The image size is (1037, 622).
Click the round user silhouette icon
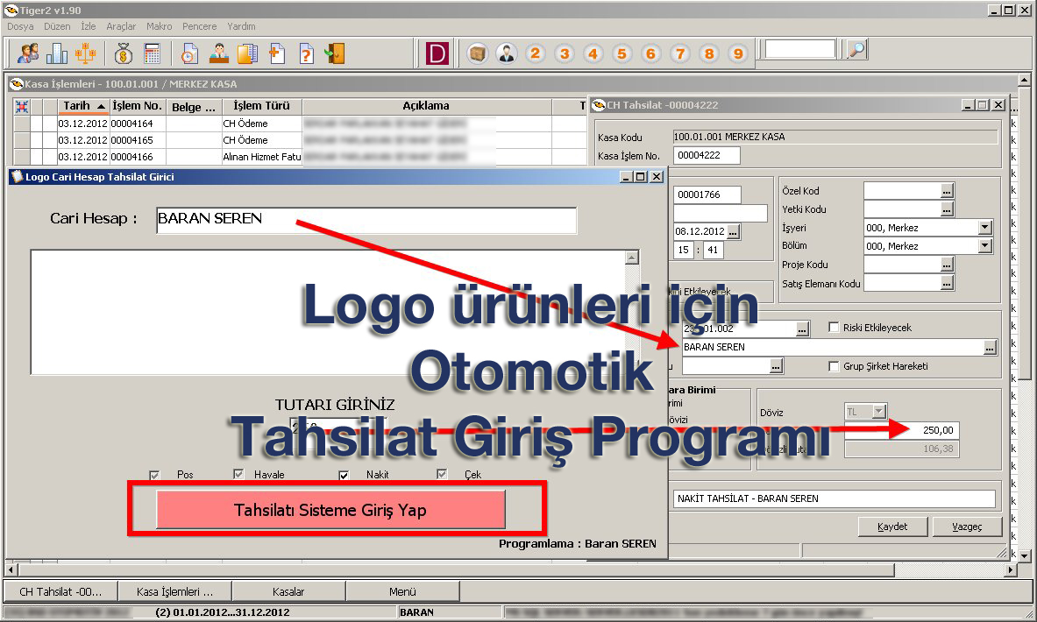(x=507, y=53)
